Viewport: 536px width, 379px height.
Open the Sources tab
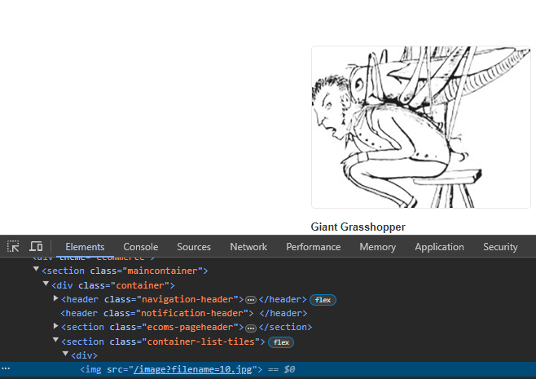click(194, 247)
